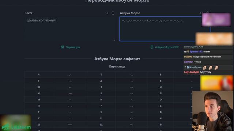The image size is (234, 131).
Task: Click the letter Ъ table cell
Action: [x=161, y=124]
